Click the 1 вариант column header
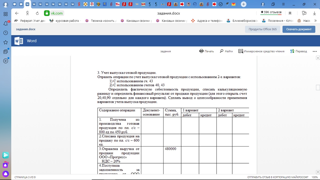Screen dimensions: 320x180 pos(199,110)
